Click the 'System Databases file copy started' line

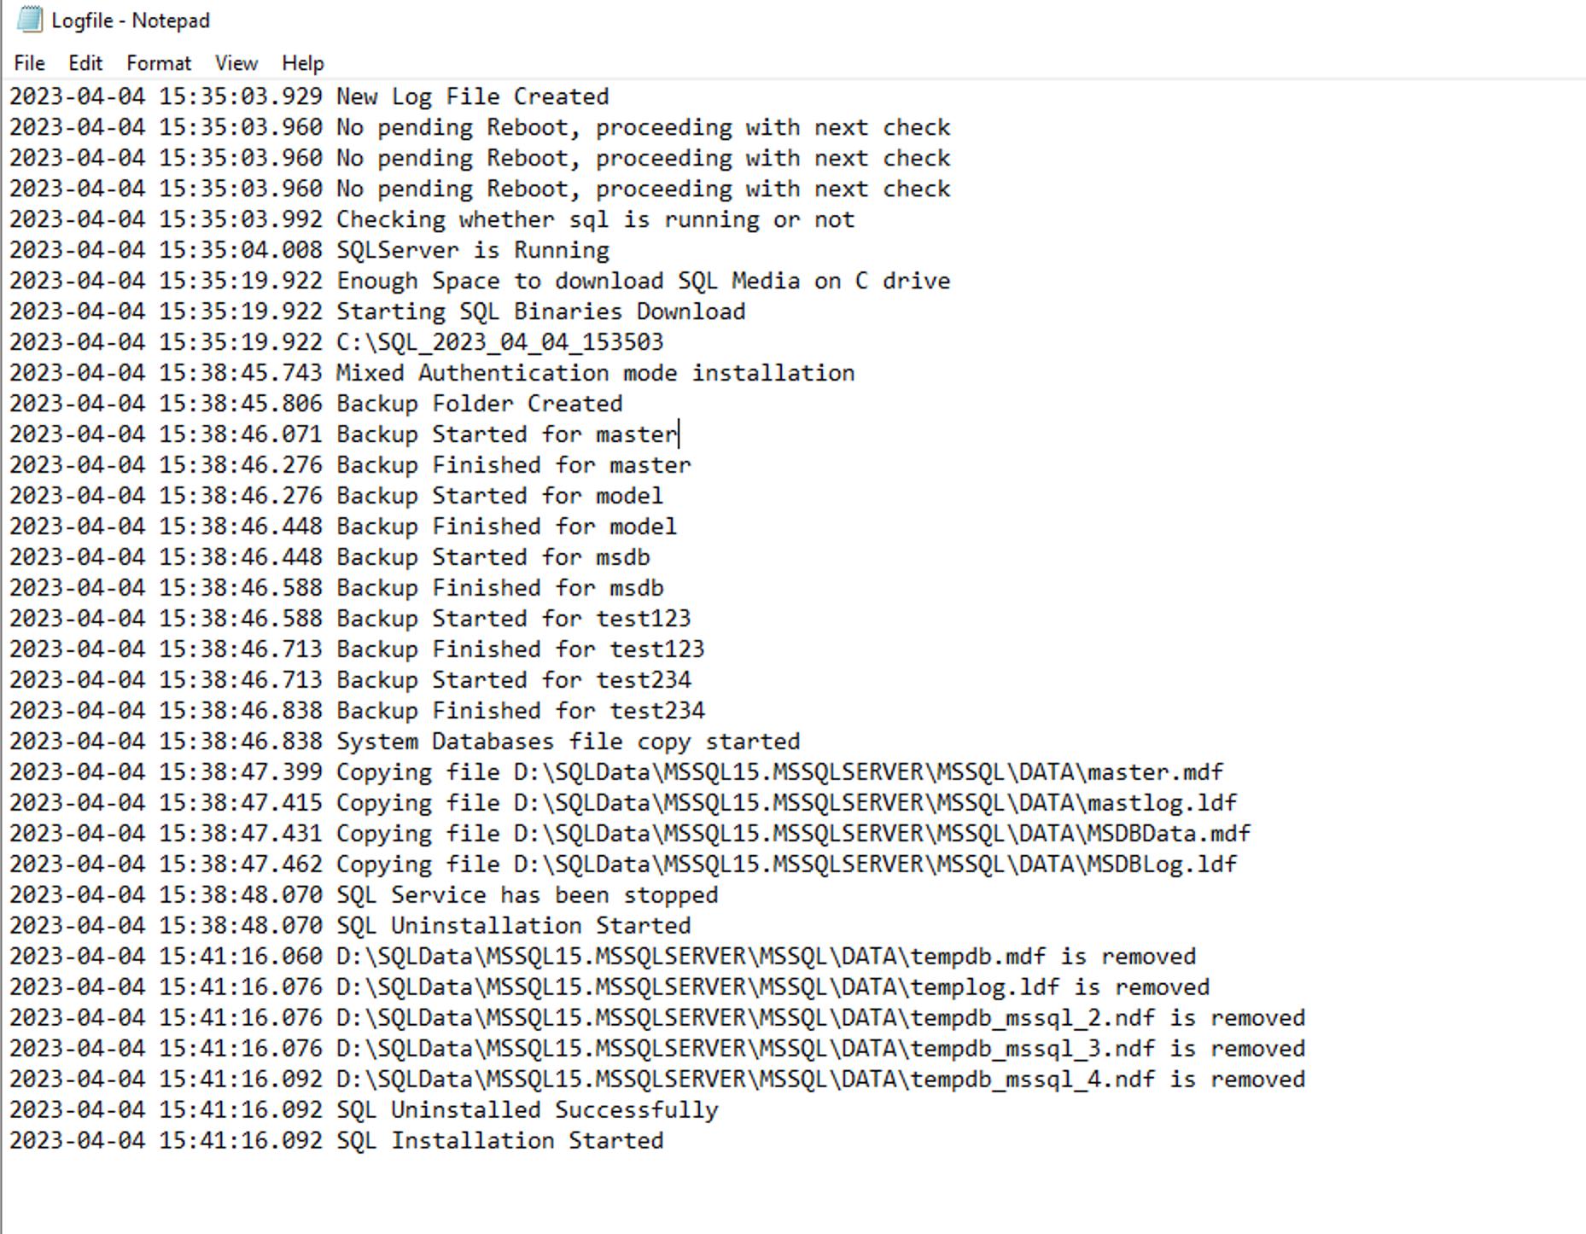(568, 741)
